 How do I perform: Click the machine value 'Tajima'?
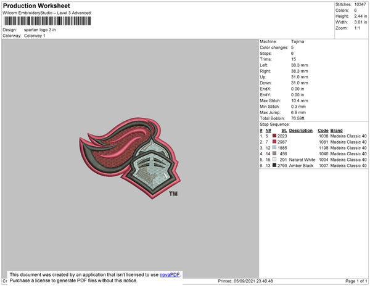[x=298, y=41]
